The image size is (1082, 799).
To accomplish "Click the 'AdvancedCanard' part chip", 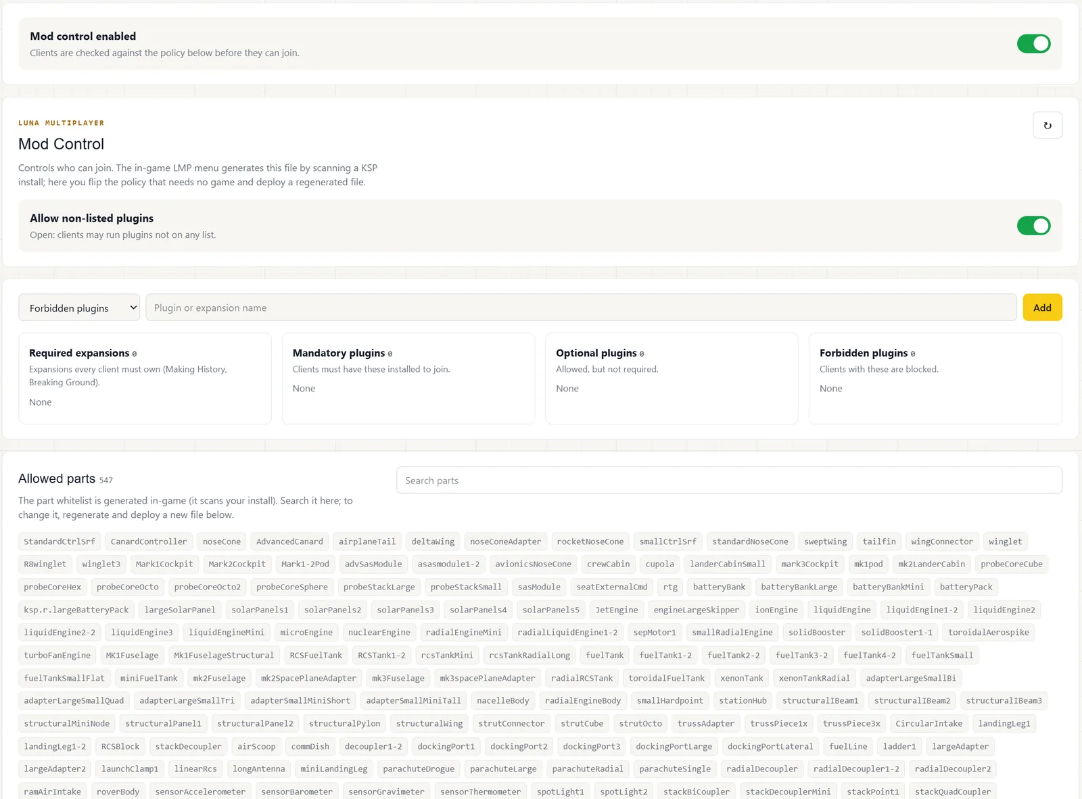I will pos(289,541).
